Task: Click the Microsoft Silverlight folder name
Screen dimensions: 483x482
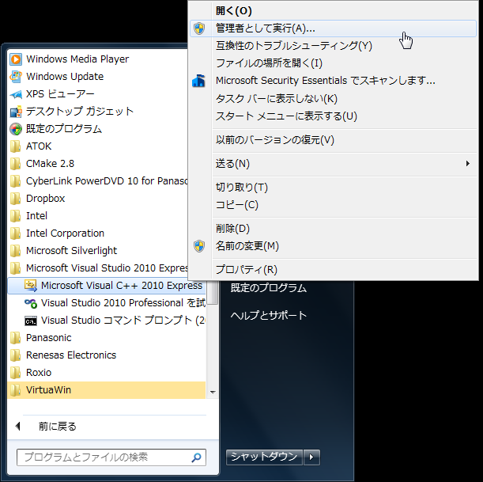Action: 71,251
